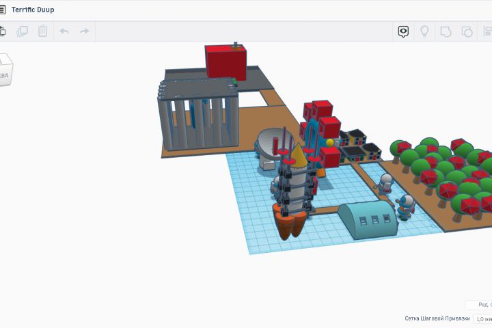Click the Group shapes icon
The width and height of the screenshot is (492, 328).
point(446,31)
